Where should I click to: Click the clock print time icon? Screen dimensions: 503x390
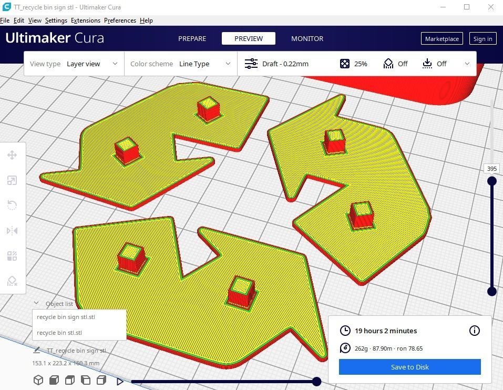tap(345, 331)
